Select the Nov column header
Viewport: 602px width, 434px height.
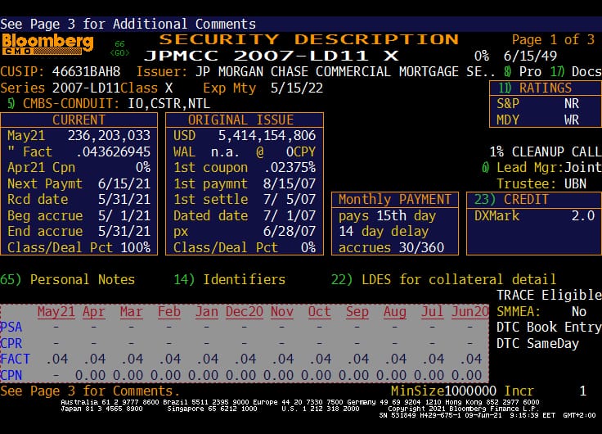click(x=282, y=312)
